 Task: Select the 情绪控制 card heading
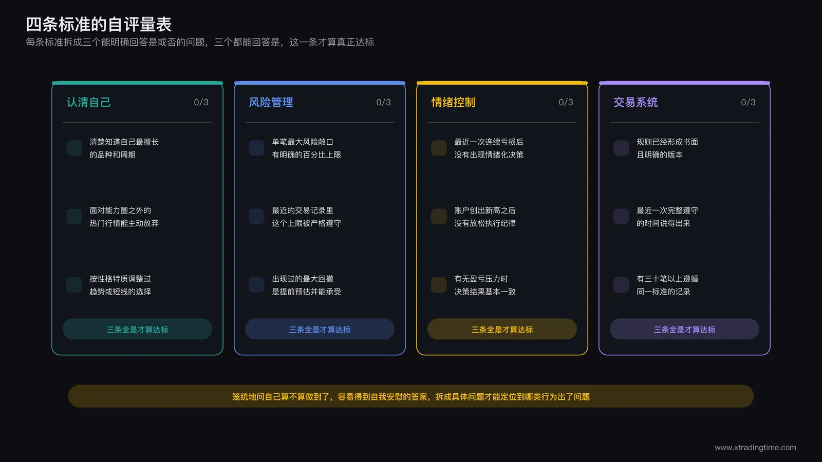click(x=454, y=102)
